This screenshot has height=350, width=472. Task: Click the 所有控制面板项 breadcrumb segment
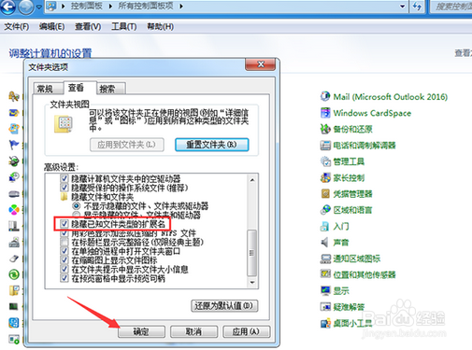click(x=146, y=7)
